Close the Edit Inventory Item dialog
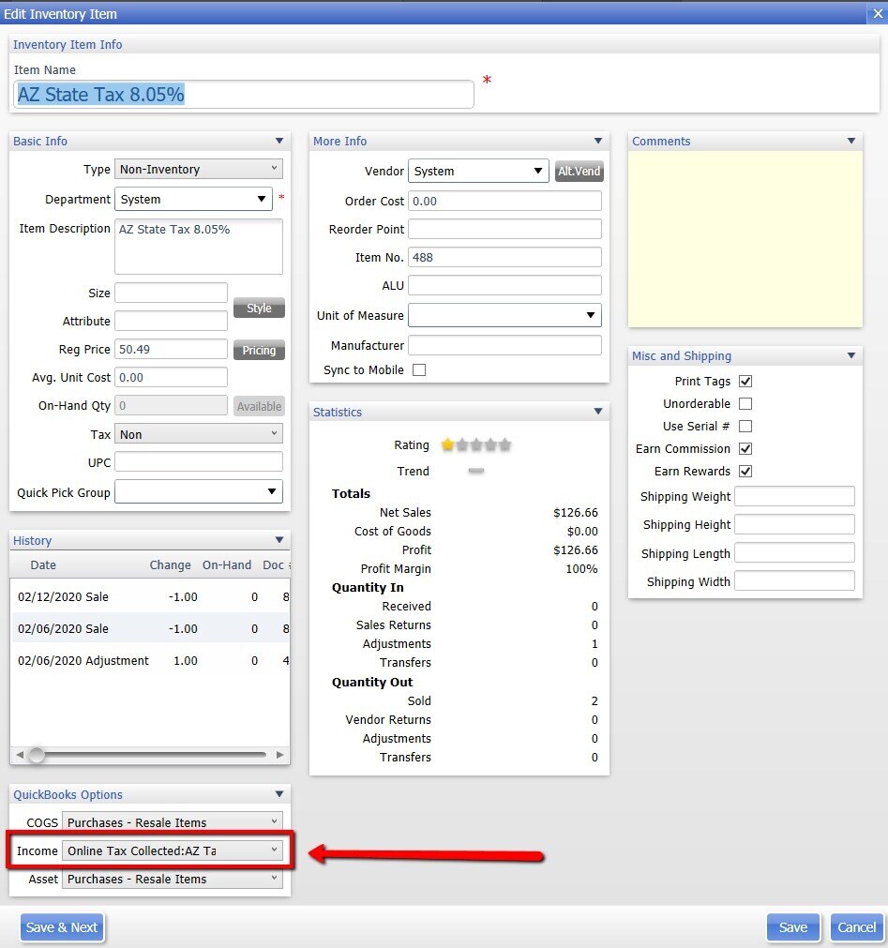Screen dimensions: 888x948 [x=877, y=12]
